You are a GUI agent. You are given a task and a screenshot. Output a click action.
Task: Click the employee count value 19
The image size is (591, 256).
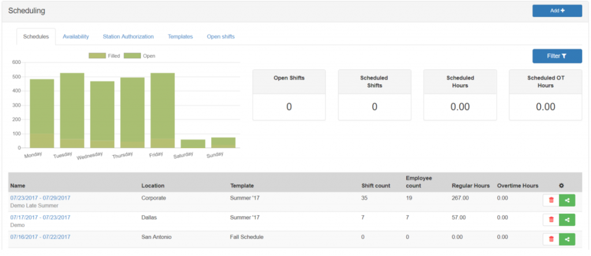click(x=409, y=198)
